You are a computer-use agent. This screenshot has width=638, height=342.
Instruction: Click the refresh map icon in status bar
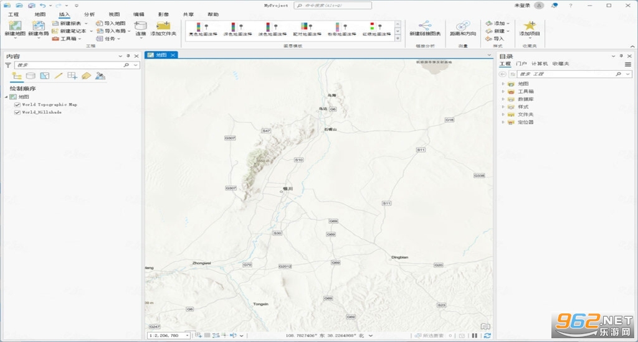(x=487, y=336)
